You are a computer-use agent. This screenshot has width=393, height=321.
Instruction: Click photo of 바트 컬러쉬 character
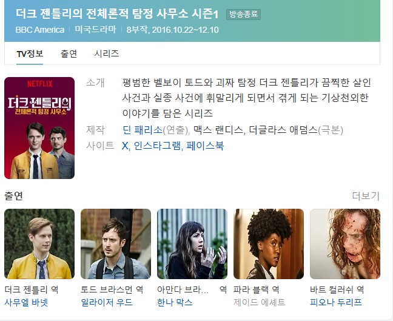(345, 244)
